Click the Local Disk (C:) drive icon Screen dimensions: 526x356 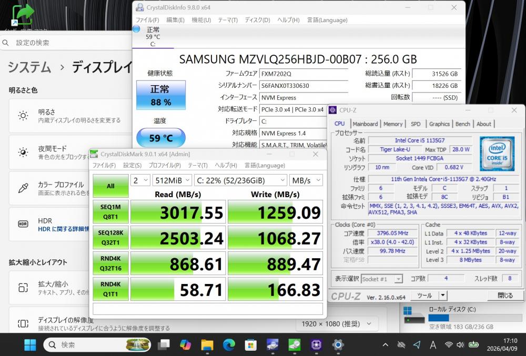coord(413,314)
